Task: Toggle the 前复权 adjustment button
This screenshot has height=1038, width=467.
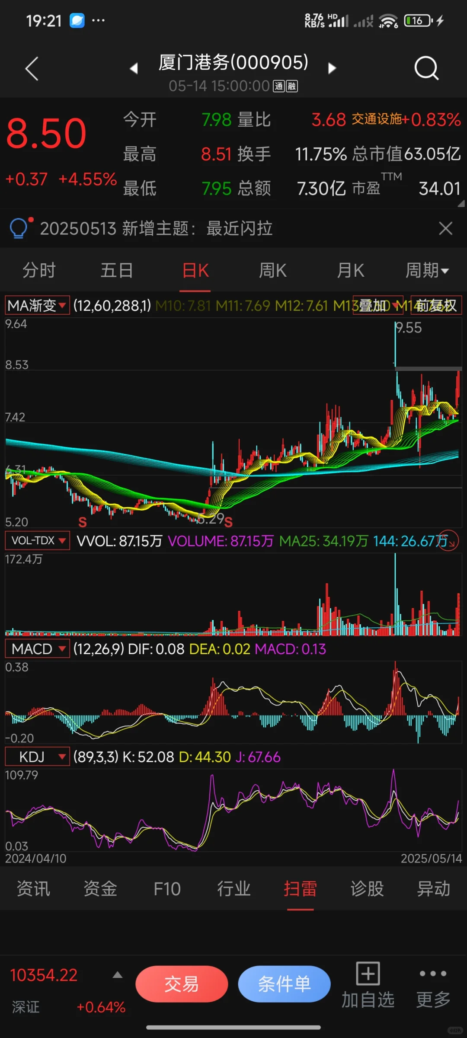Action: pos(436,306)
